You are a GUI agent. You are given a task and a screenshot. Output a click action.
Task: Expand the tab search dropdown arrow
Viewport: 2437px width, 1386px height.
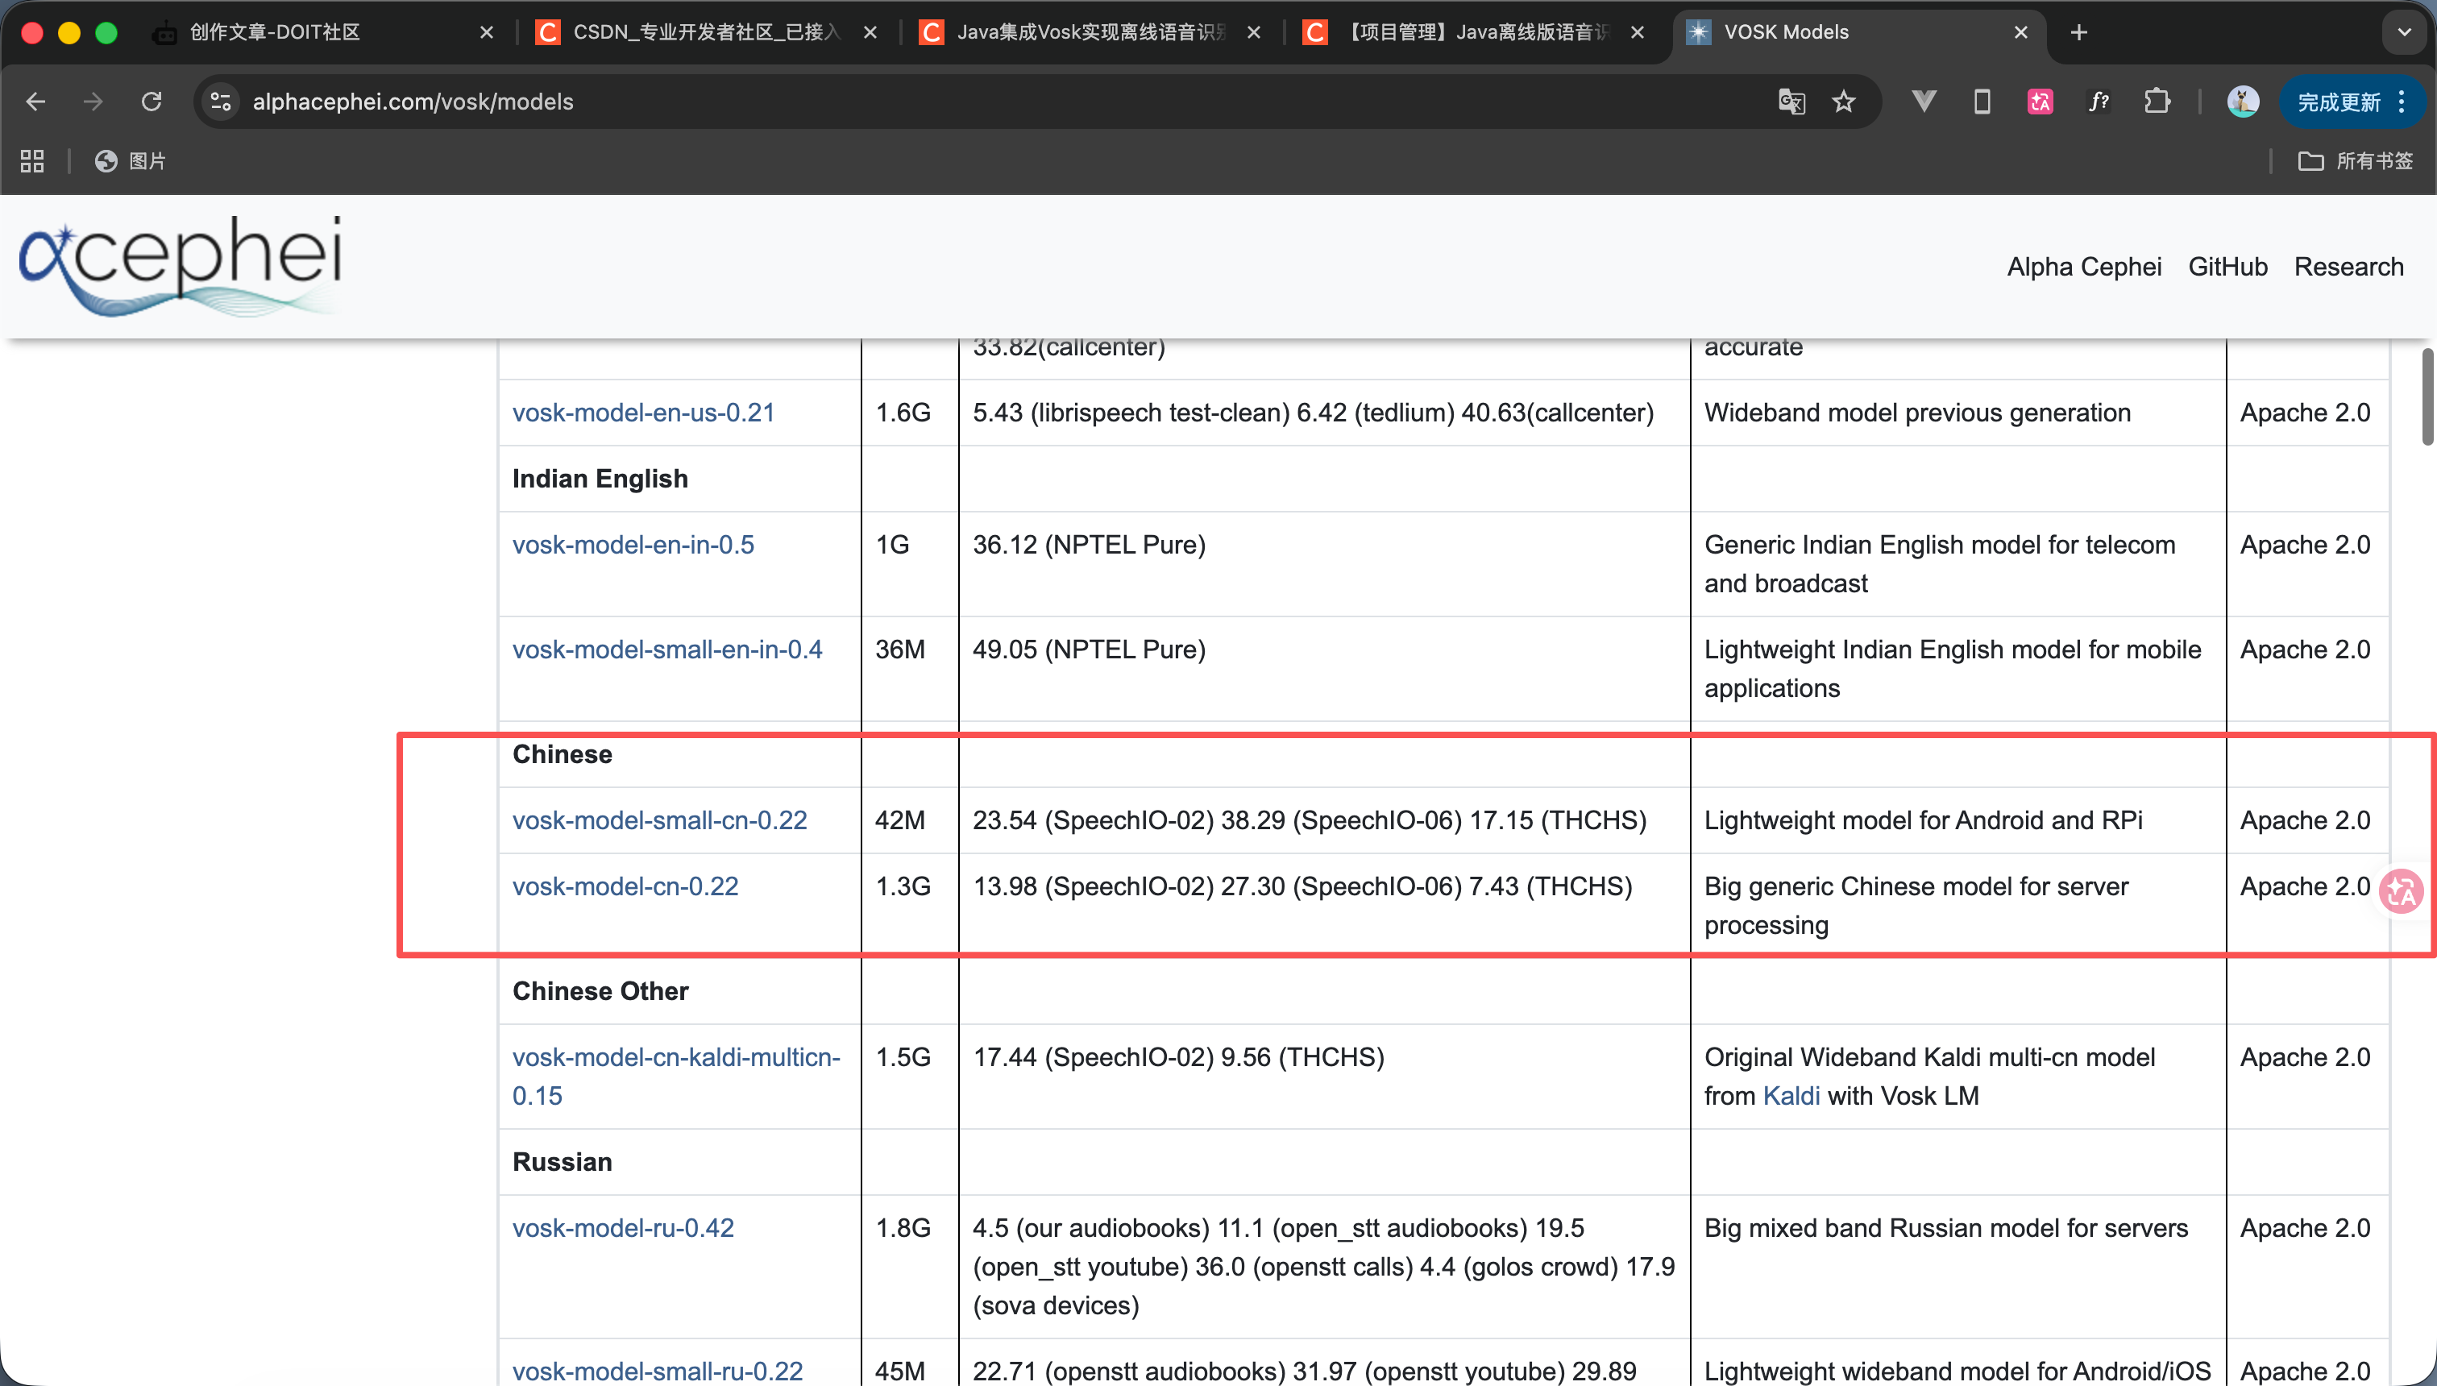[x=2405, y=32]
